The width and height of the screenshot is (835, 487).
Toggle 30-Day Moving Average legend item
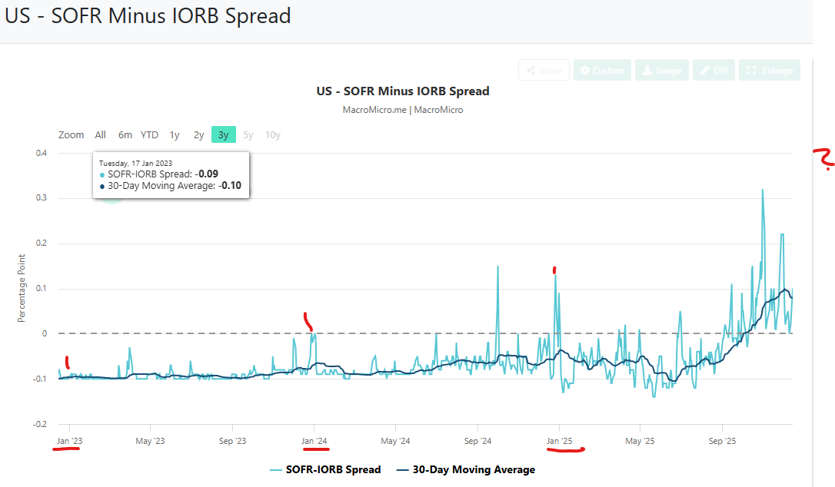tap(465, 469)
